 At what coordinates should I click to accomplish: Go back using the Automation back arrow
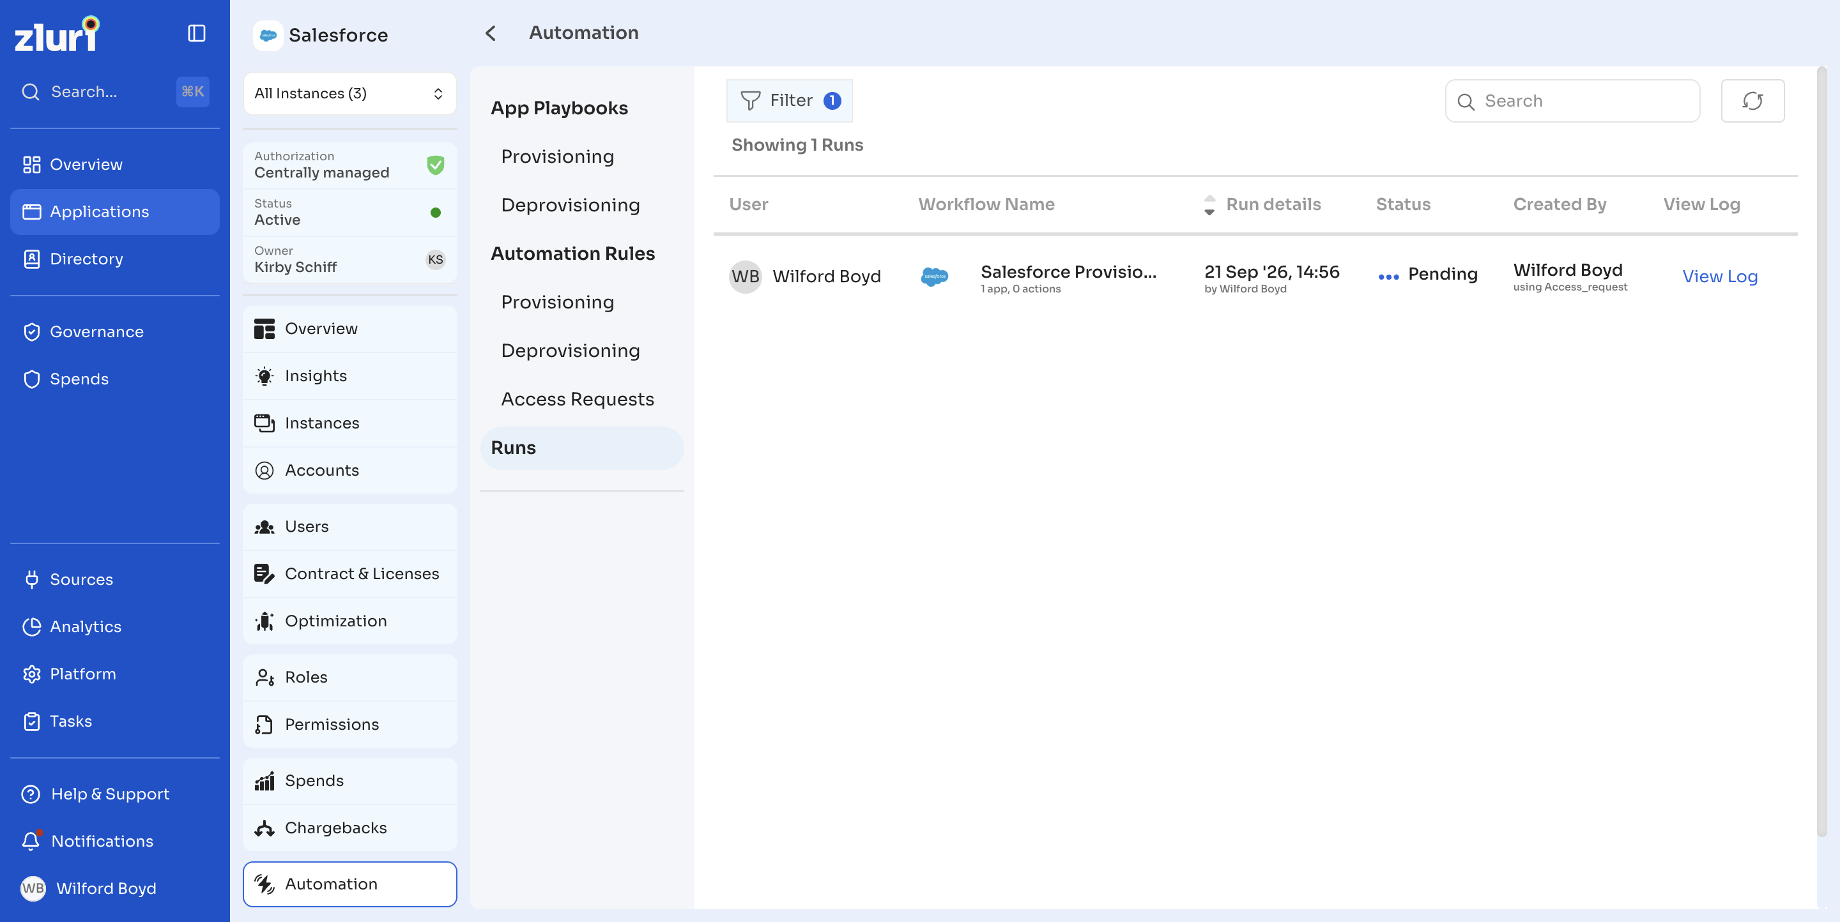[x=491, y=33]
